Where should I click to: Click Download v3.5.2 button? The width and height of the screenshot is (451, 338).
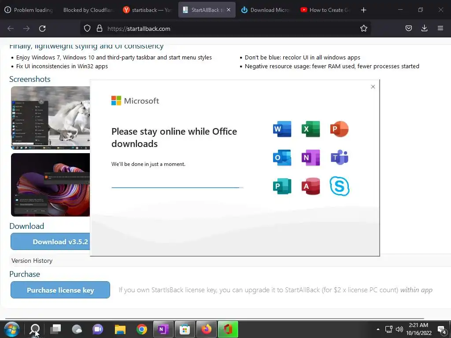click(x=50, y=242)
